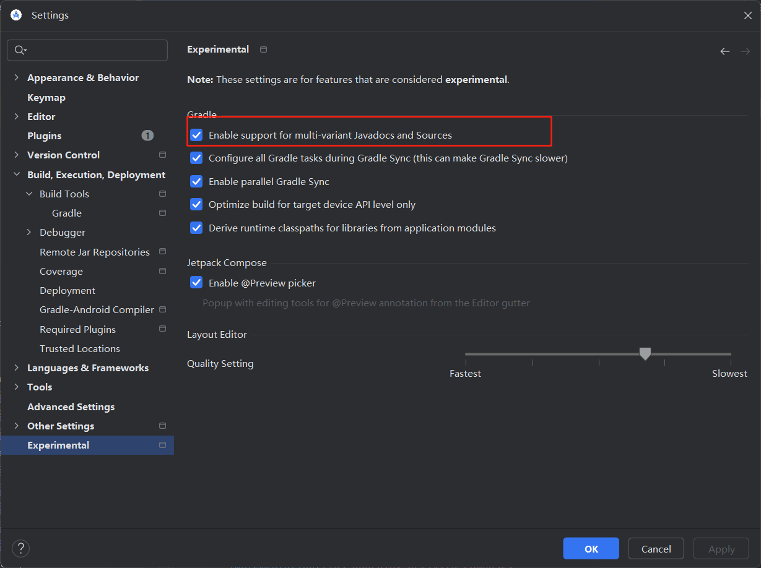The height and width of the screenshot is (568, 761).
Task: Open help with question mark icon
Action: click(x=20, y=548)
